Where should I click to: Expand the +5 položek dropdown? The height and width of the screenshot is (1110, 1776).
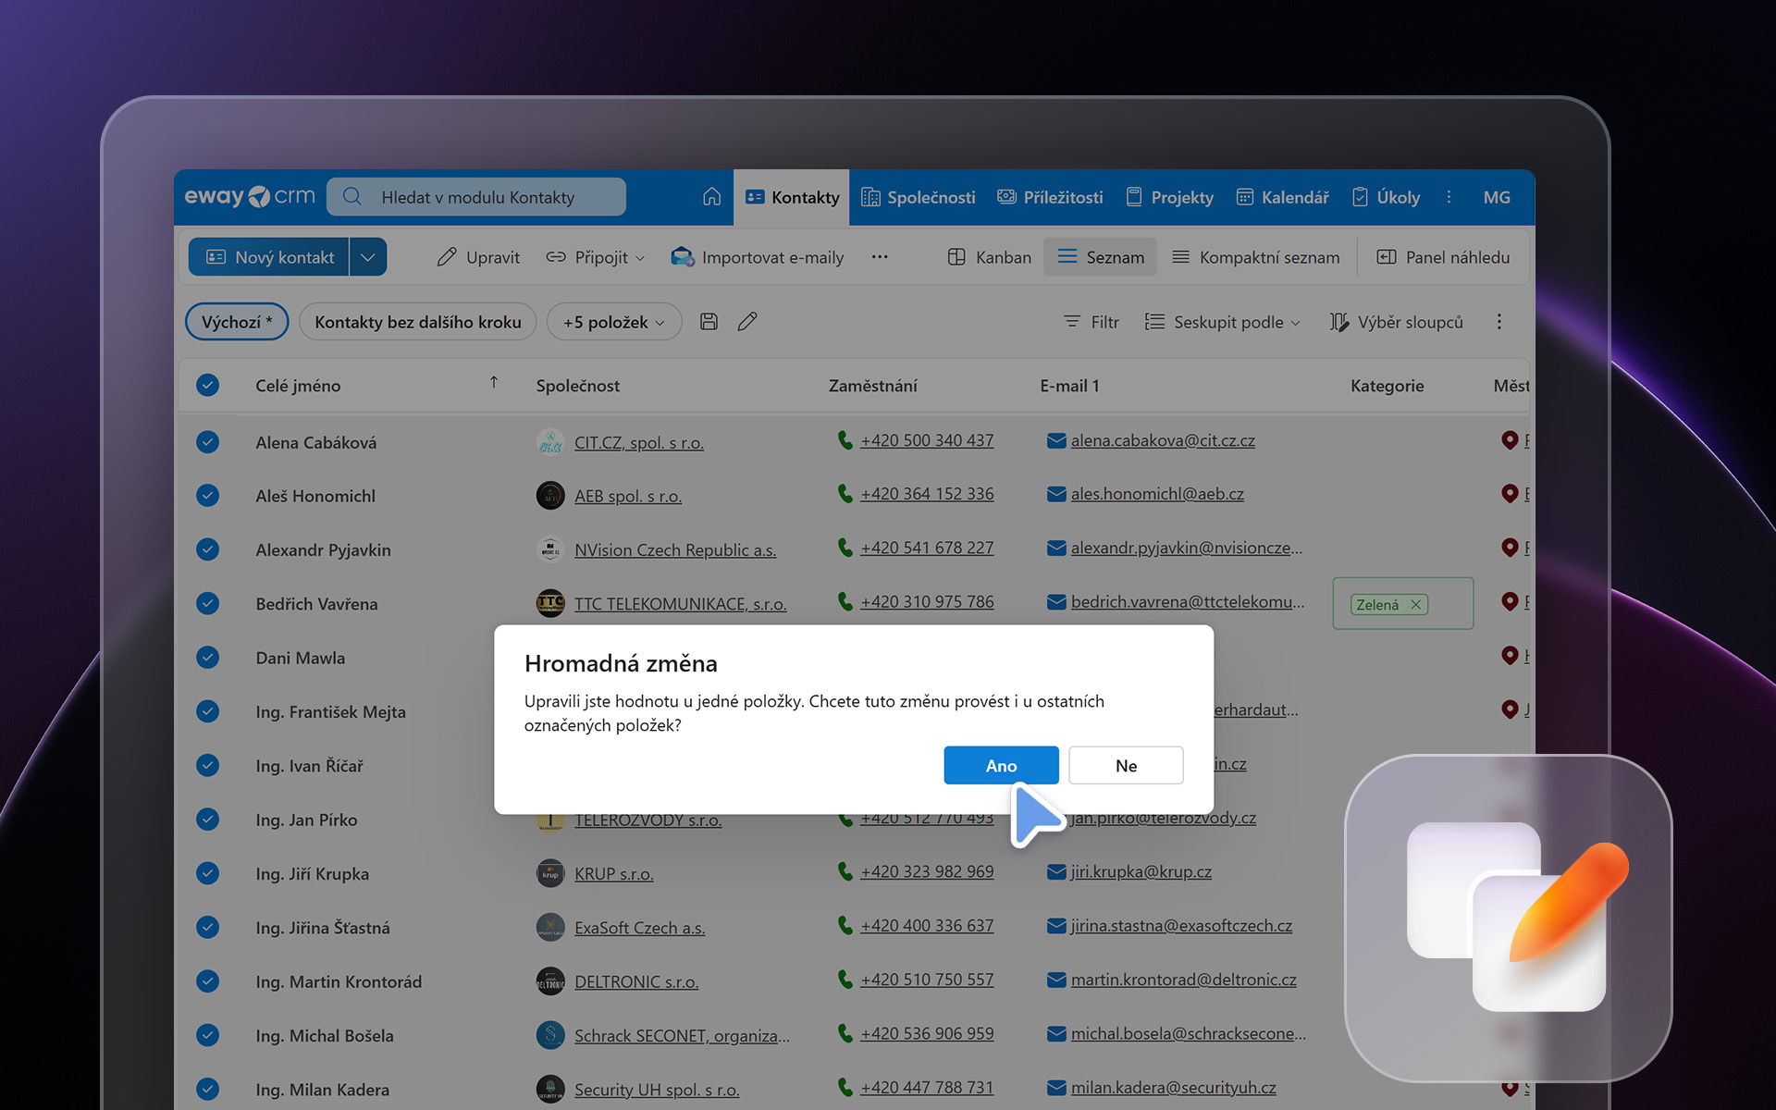click(x=614, y=322)
